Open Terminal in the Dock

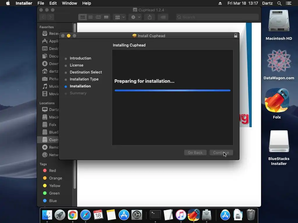(155, 215)
